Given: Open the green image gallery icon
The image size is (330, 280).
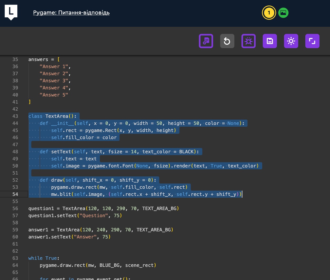Looking at the screenshot, I should (x=283, y=13).
